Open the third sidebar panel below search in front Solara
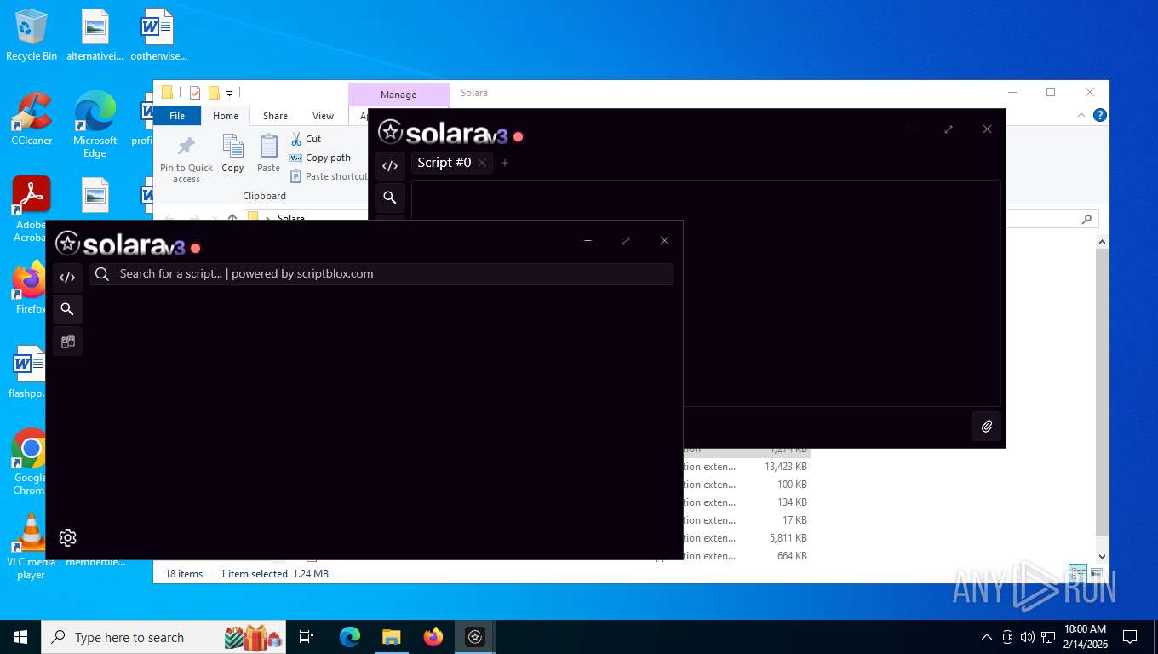This screenshot has width=1158, height=654. [x=67, y=341]
